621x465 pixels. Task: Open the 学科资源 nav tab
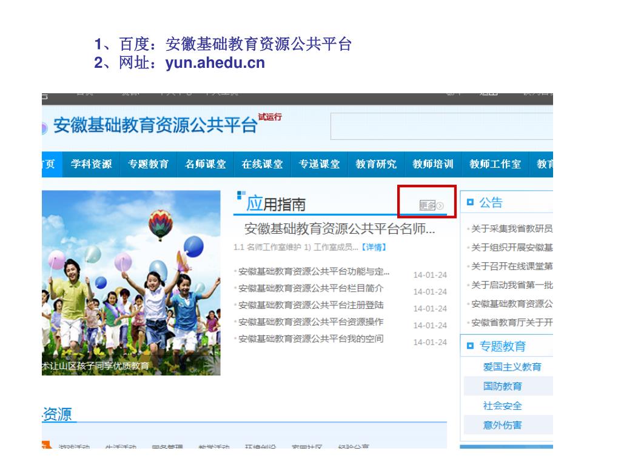tap(91, 164)
